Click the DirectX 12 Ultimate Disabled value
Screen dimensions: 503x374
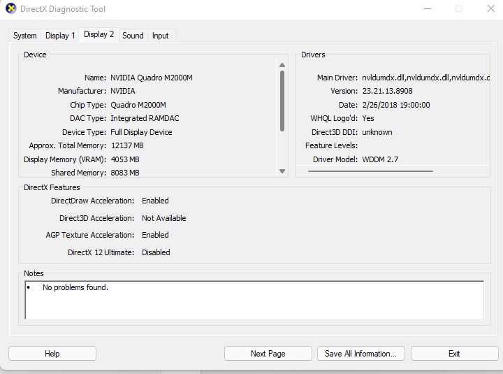coord(156,252)
